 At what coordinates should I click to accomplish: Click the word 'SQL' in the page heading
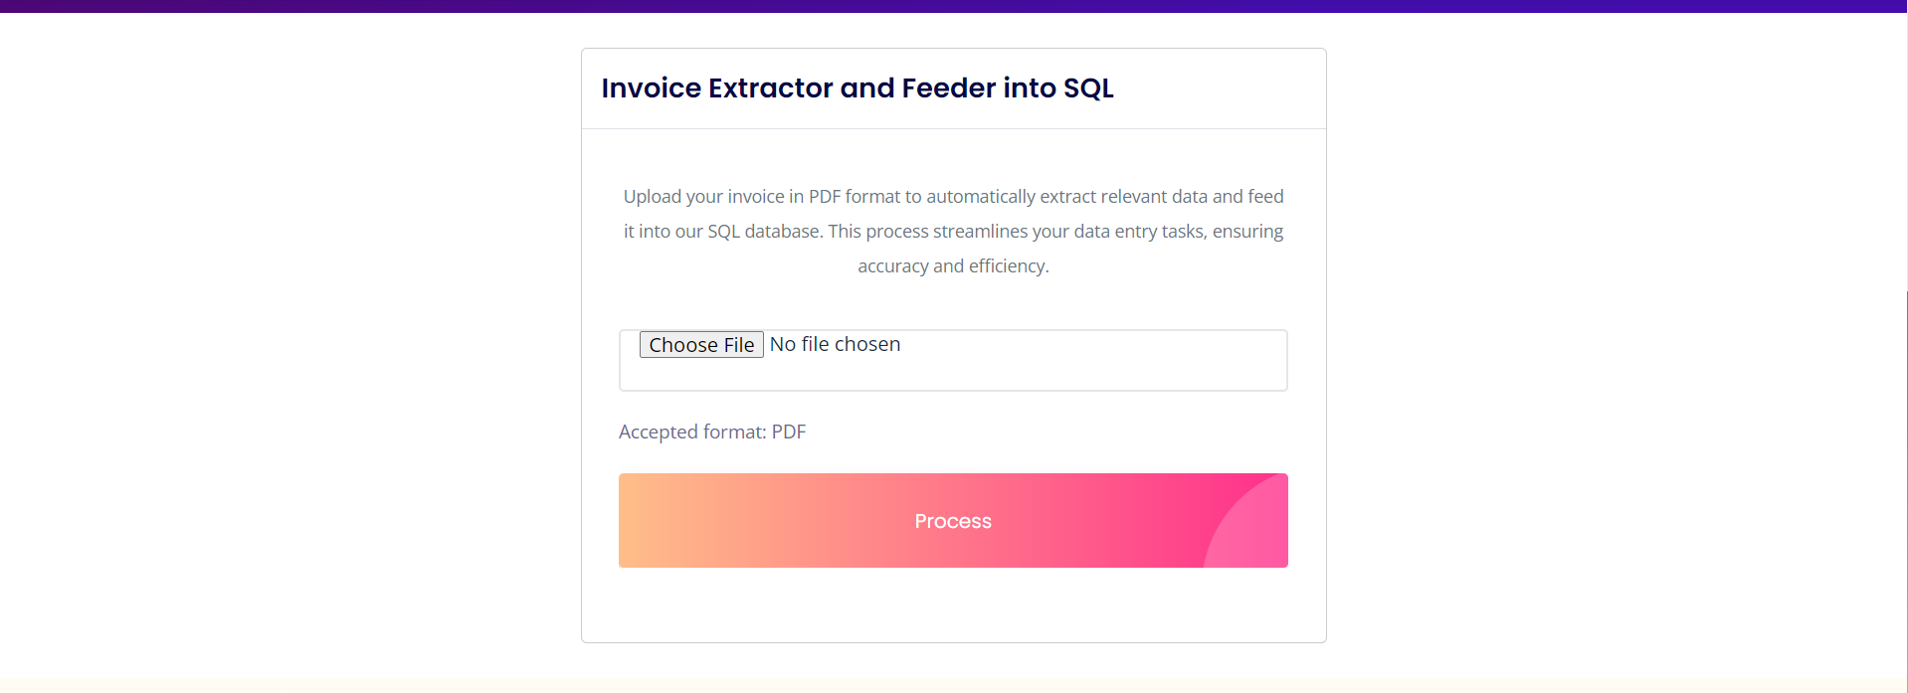click(1088, 88)
